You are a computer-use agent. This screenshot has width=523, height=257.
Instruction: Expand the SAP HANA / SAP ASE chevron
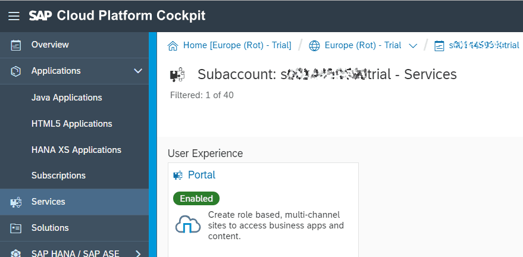[x=138, y=253]
